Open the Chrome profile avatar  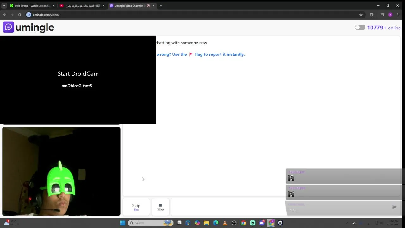(x=390, y=15)
